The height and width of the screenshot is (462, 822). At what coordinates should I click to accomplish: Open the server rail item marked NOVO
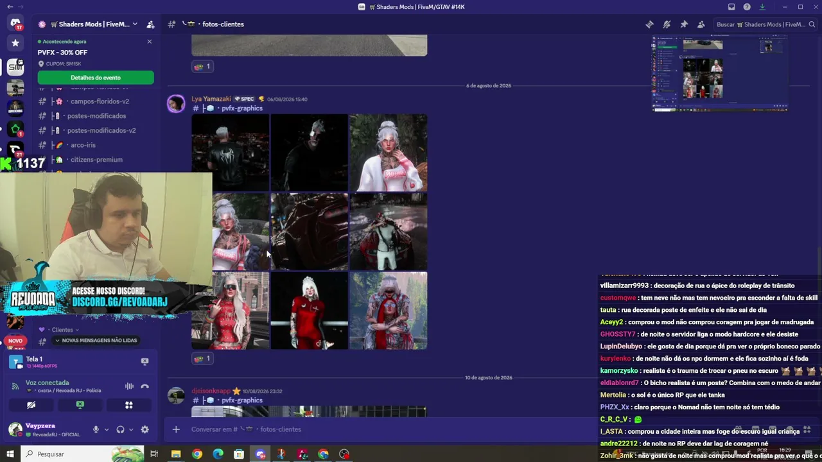(x=15, y=341)
